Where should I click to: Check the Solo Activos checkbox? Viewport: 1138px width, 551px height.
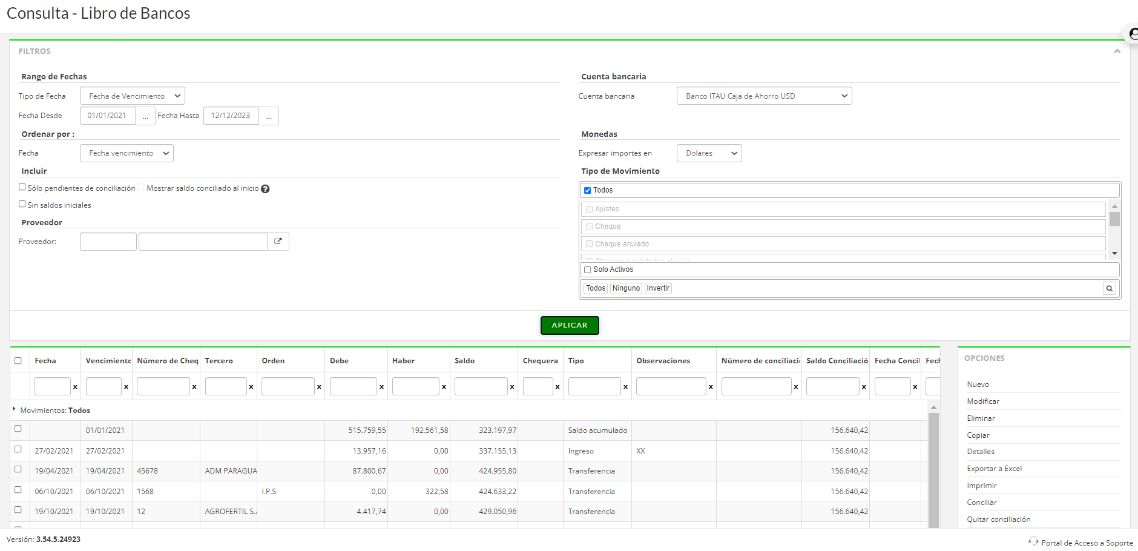click(587, 270)
